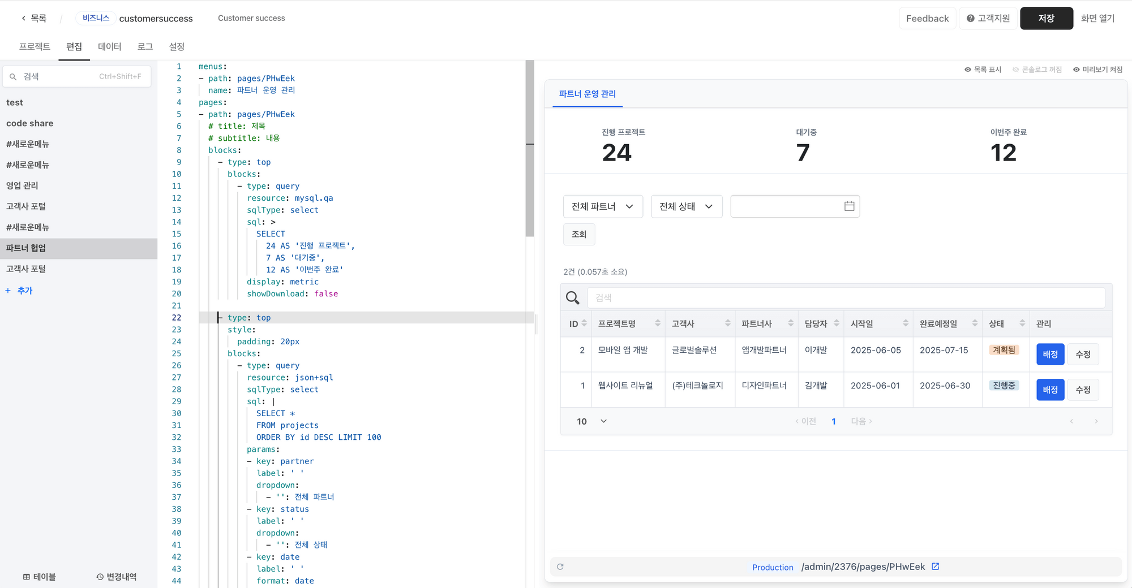Click the calendar icon in date field

849,206
